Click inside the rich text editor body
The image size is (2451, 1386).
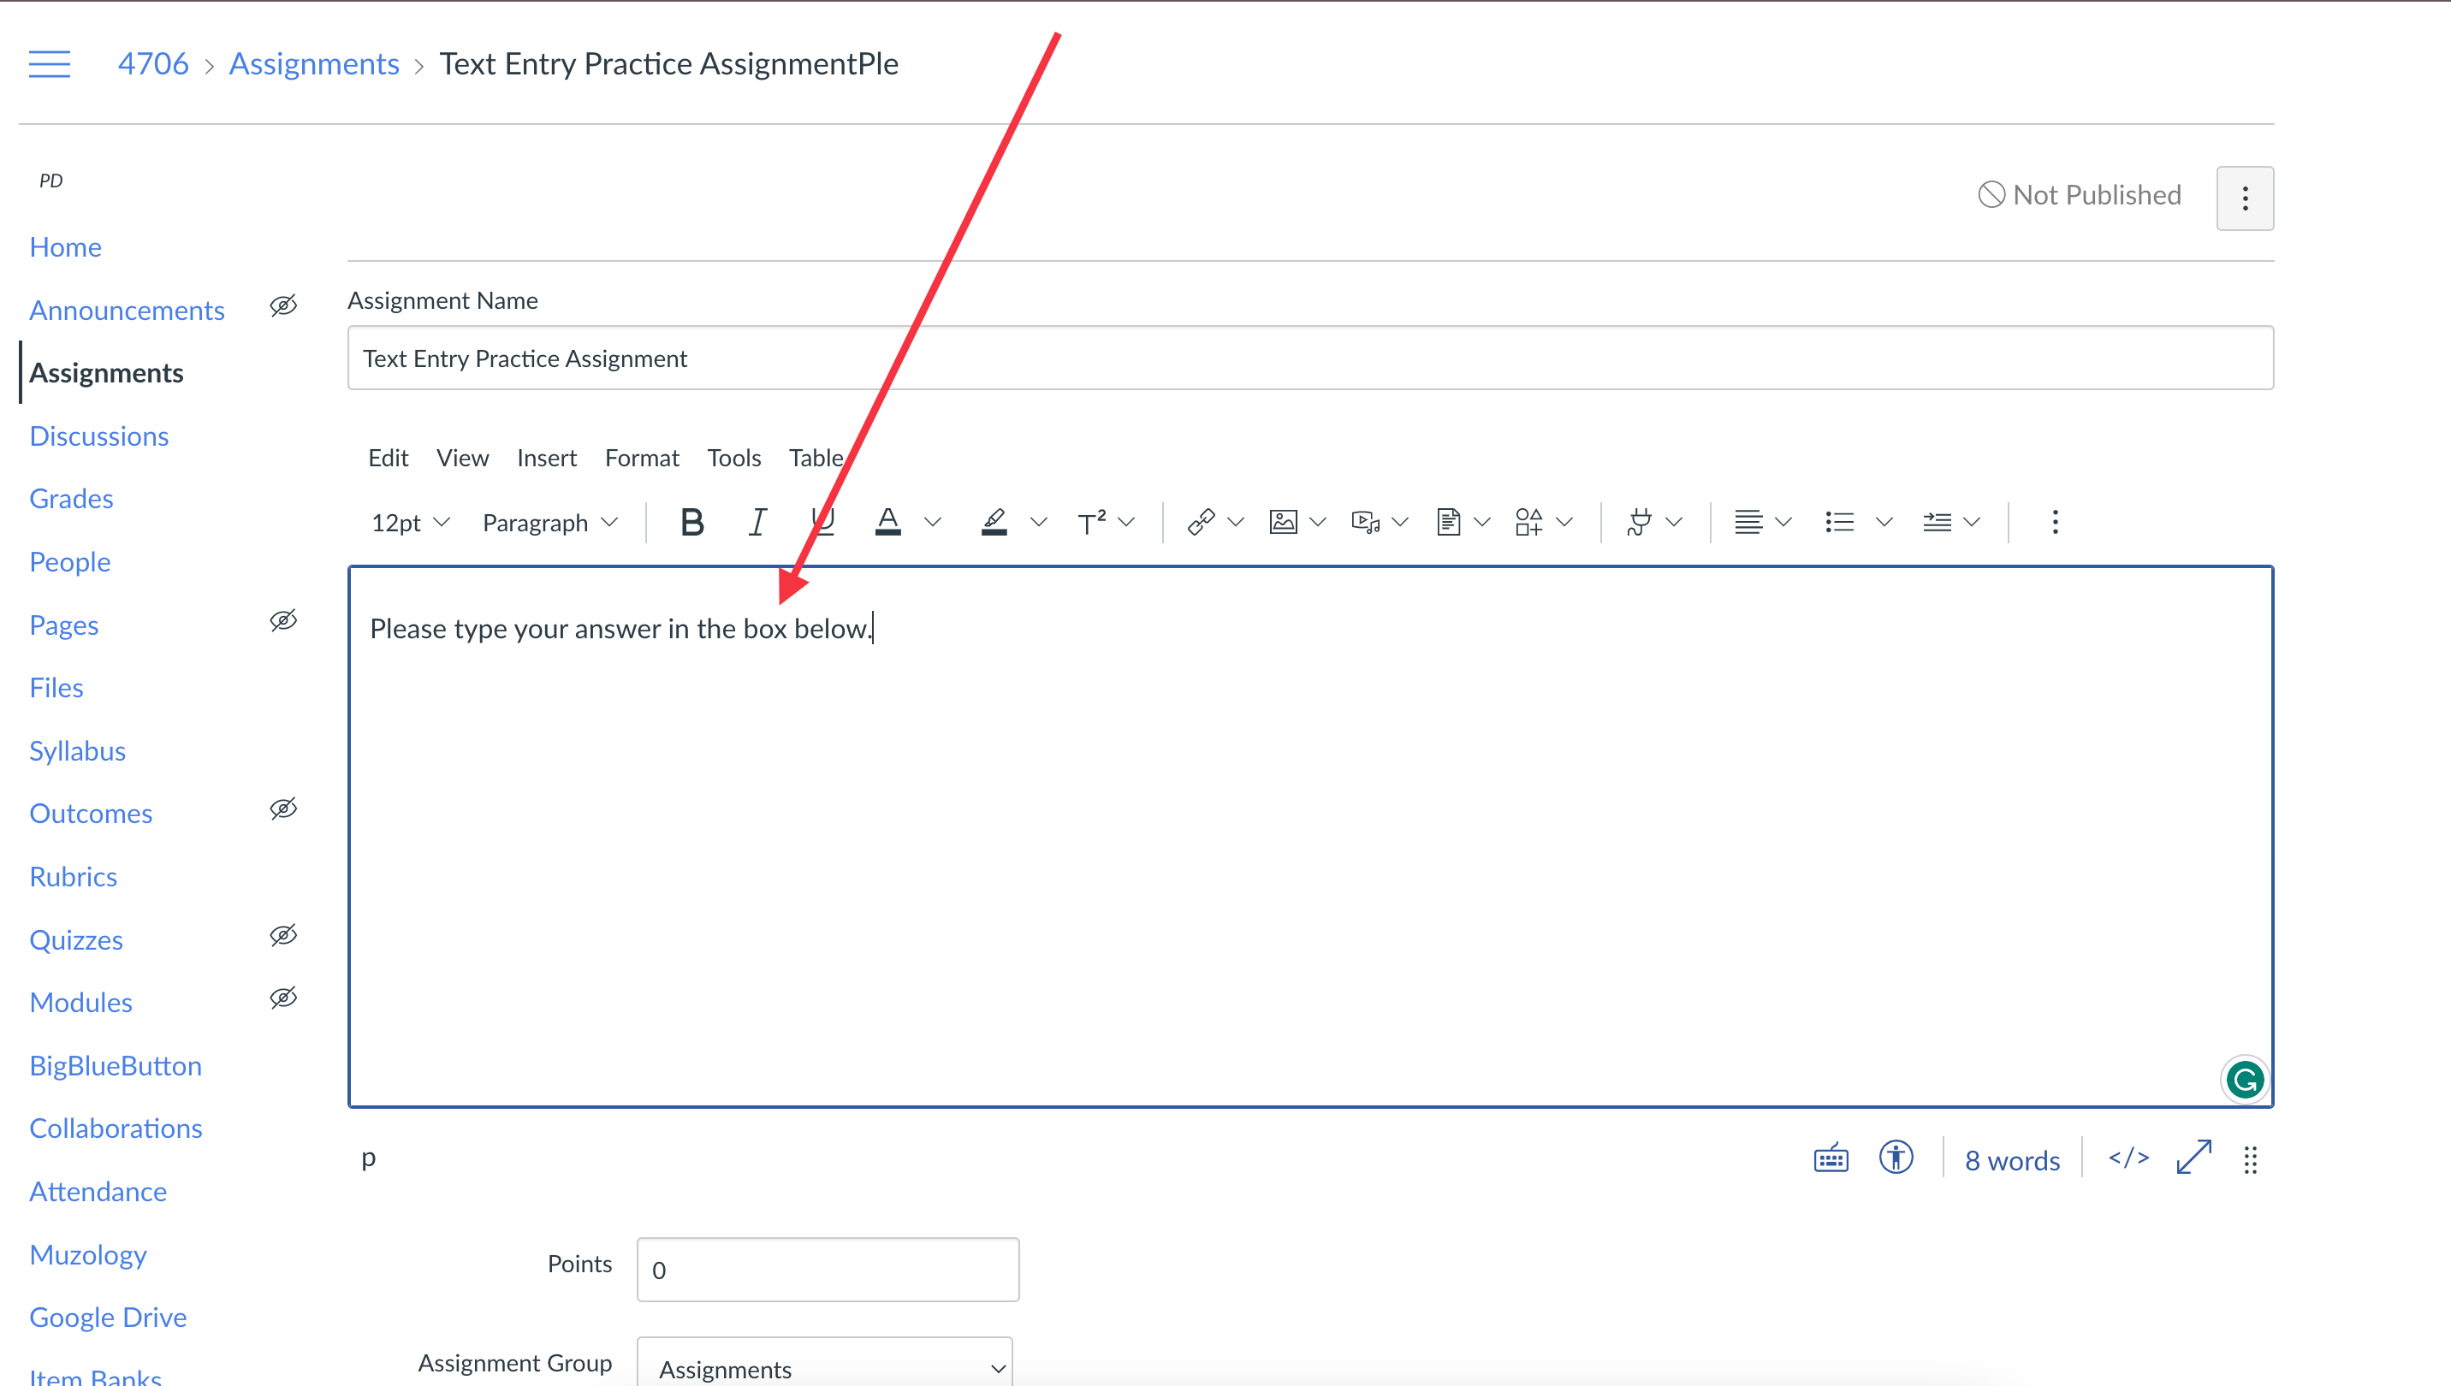1310,837
